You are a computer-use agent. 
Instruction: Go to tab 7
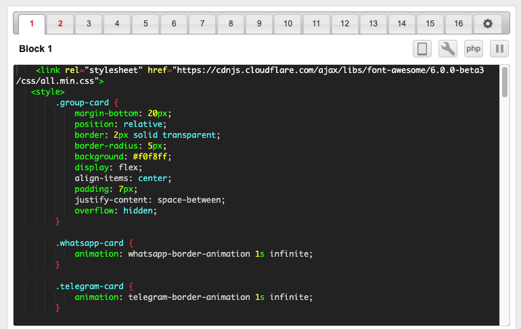[x=202, y=24]
